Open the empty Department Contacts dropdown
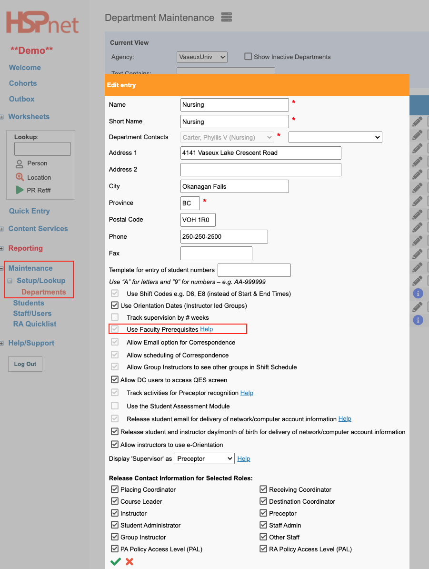Image resolution: width=429 pixels, height=569 pixels. point(335,137)
